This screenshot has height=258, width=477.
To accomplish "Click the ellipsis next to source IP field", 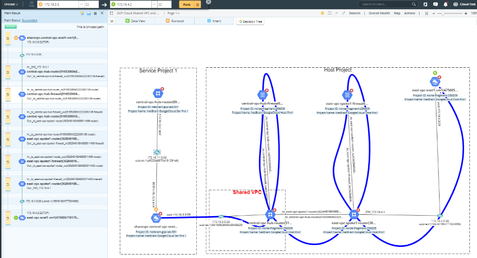I will click(x=81, y=4).
